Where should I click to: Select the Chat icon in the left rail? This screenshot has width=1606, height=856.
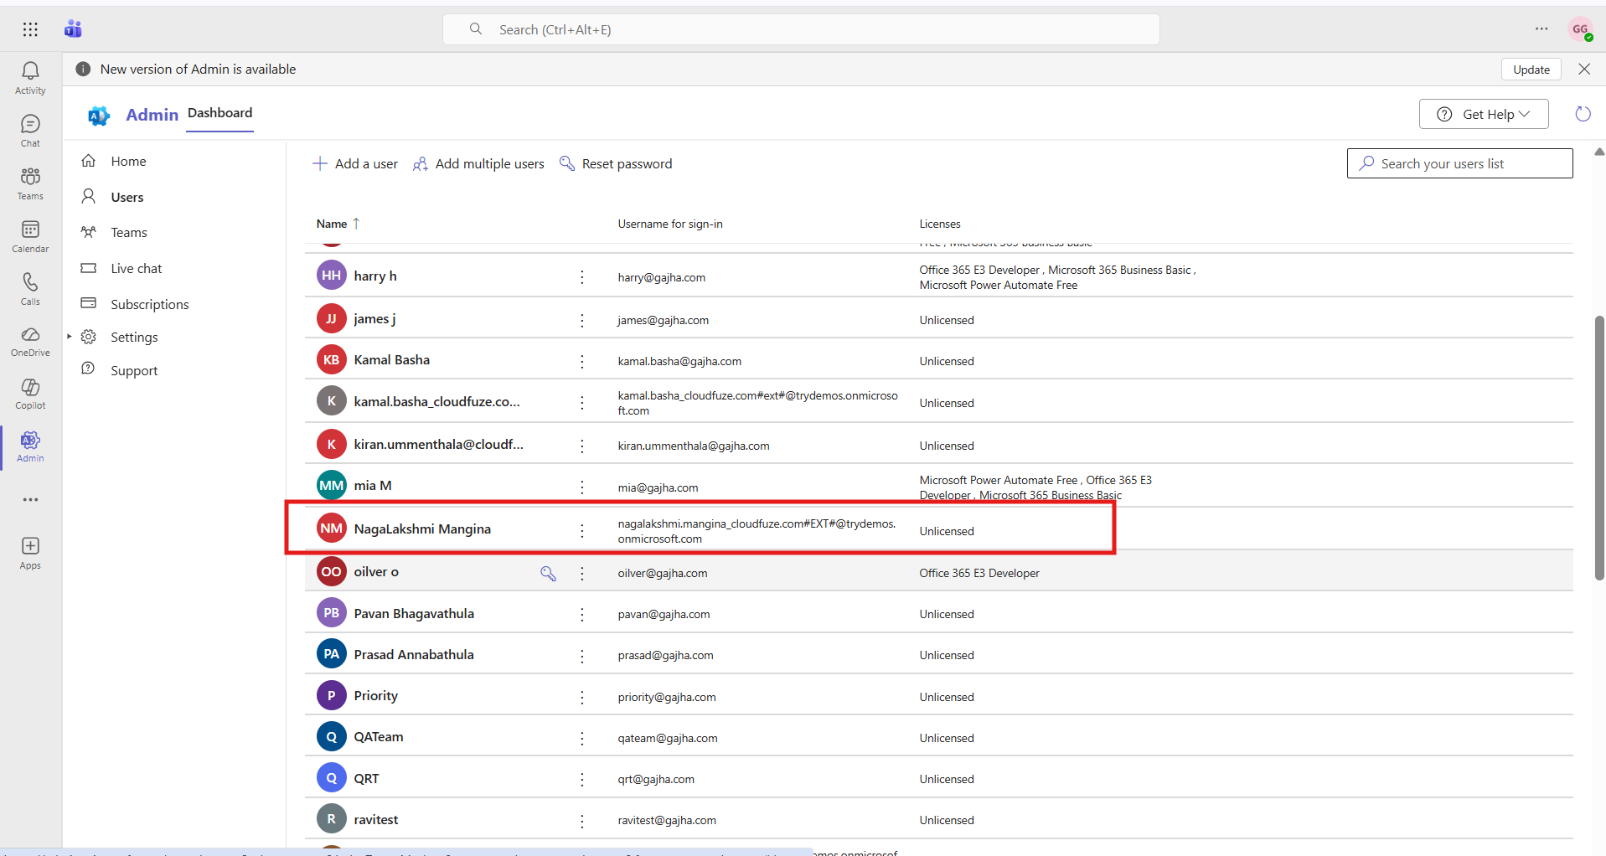[x=30, y=127]
